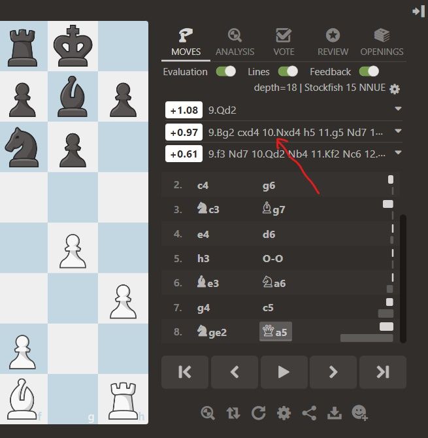Open board settings gear at bottom
The width and height of the screenshot is (428, 438).
(x=284, y=413)
